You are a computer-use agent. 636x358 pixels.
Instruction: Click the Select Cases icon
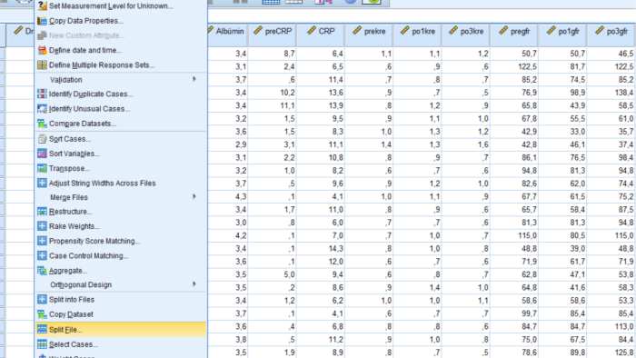click(x=42, y=344)
